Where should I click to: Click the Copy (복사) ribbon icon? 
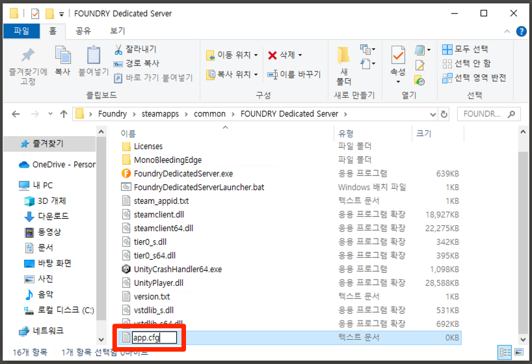[63, 55]
